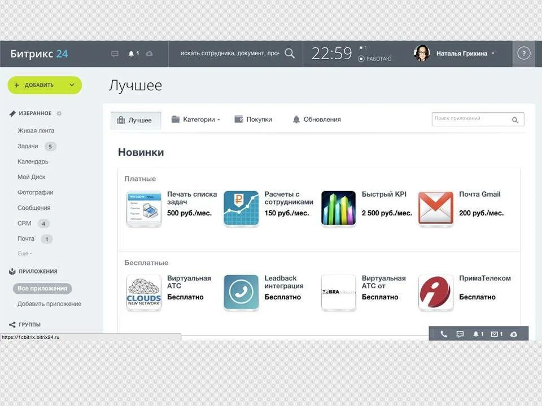Click the 150 руб./мес. price
Image resolution: width=542 pixels, height=406 pixels.
[287, 213]
